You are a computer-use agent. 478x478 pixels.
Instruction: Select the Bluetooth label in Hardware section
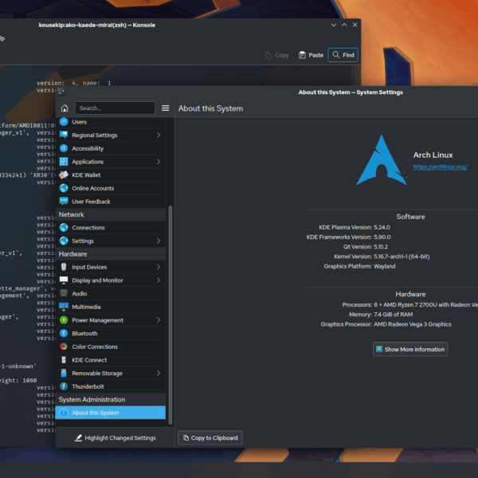[x=84, y=334]
